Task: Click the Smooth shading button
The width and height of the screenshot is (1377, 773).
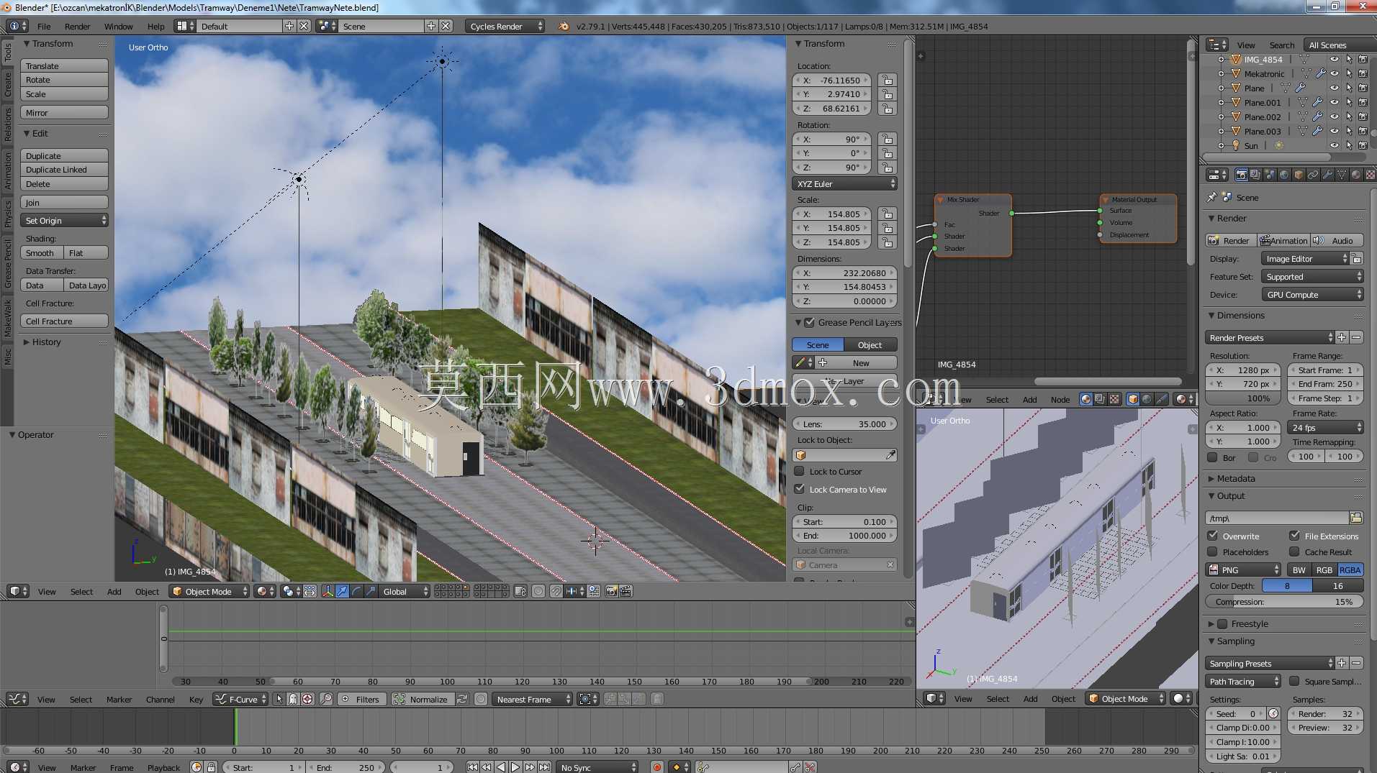Action: [40, 253]
